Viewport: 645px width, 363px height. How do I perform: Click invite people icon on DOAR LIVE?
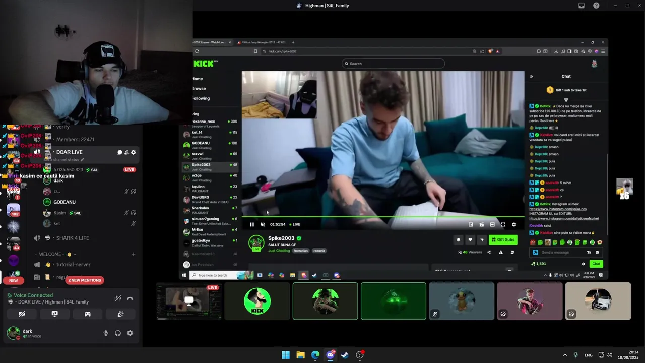(126, 152)
